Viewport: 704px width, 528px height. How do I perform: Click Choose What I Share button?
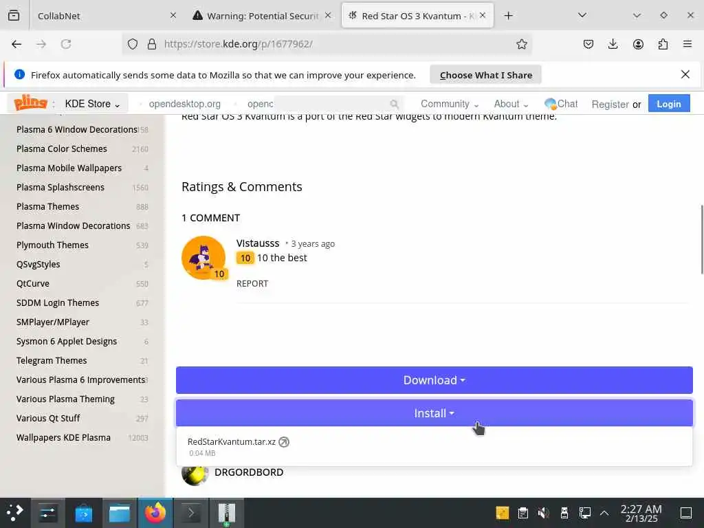point(486,75)
